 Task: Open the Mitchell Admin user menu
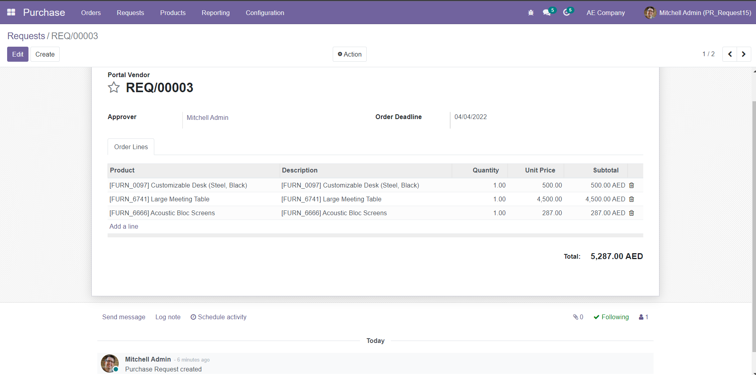(x=698, y=13)
